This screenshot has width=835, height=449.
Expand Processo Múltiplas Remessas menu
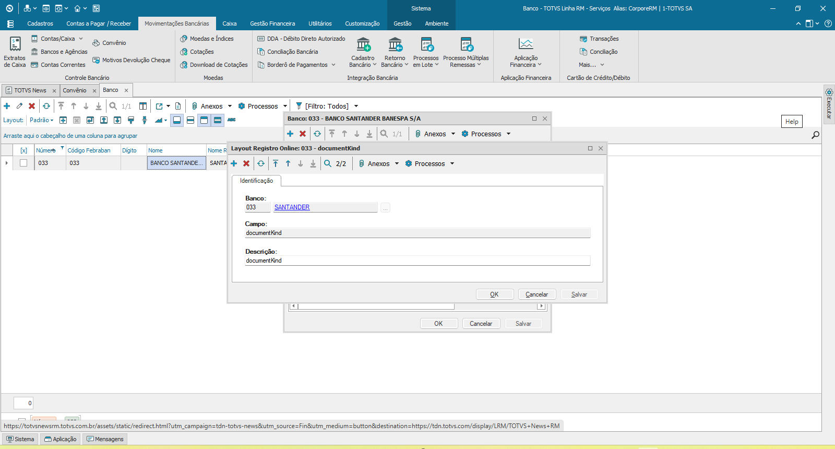(466, 52)
